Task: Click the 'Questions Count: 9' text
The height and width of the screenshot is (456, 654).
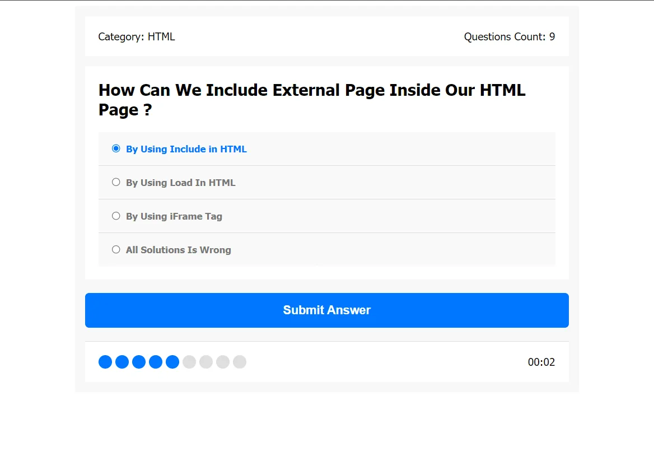Action: (510, 37)
